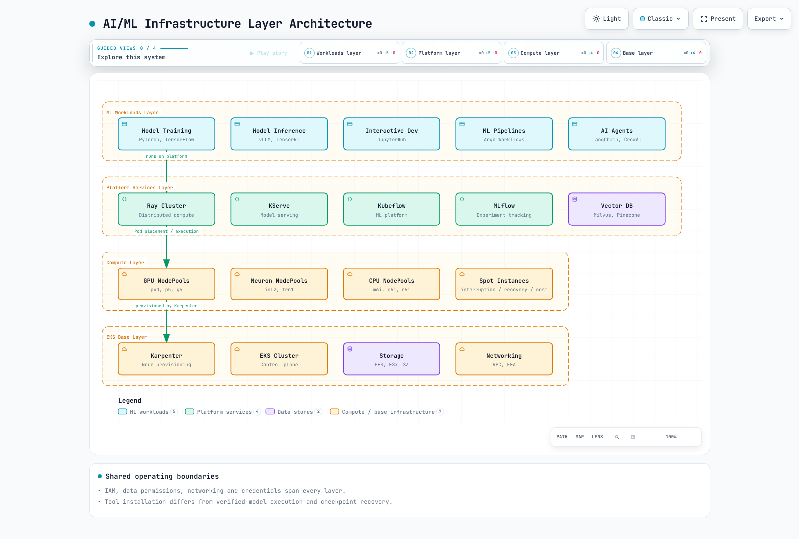Toggle Platform services legend filter
The width and height of the screenshot is (799, 539).
coord(223,412)
